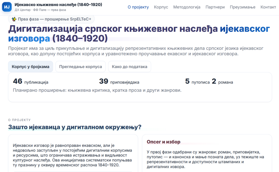The image size is (279, 172).
Task: Click the 39 приповиједака statistic
Action: (x=119, y=82)
